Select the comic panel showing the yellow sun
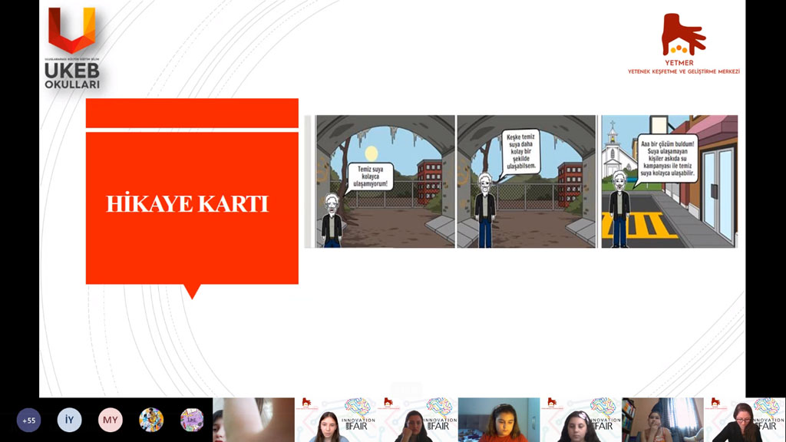This screenshot has height=442, width=786. [x=385, y=181]
